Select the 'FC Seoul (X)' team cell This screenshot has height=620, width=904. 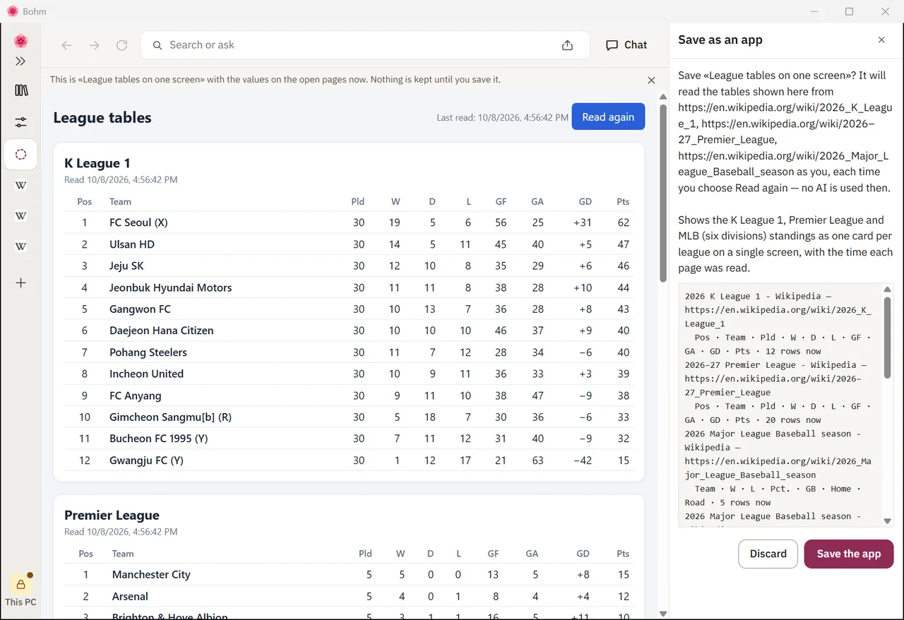138,222
